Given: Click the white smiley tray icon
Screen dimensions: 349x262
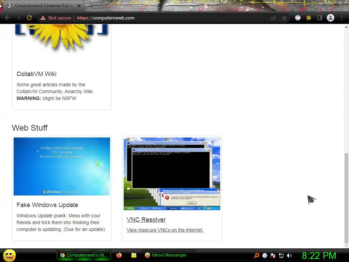Looking at the screenshot, I should [264, 256].
